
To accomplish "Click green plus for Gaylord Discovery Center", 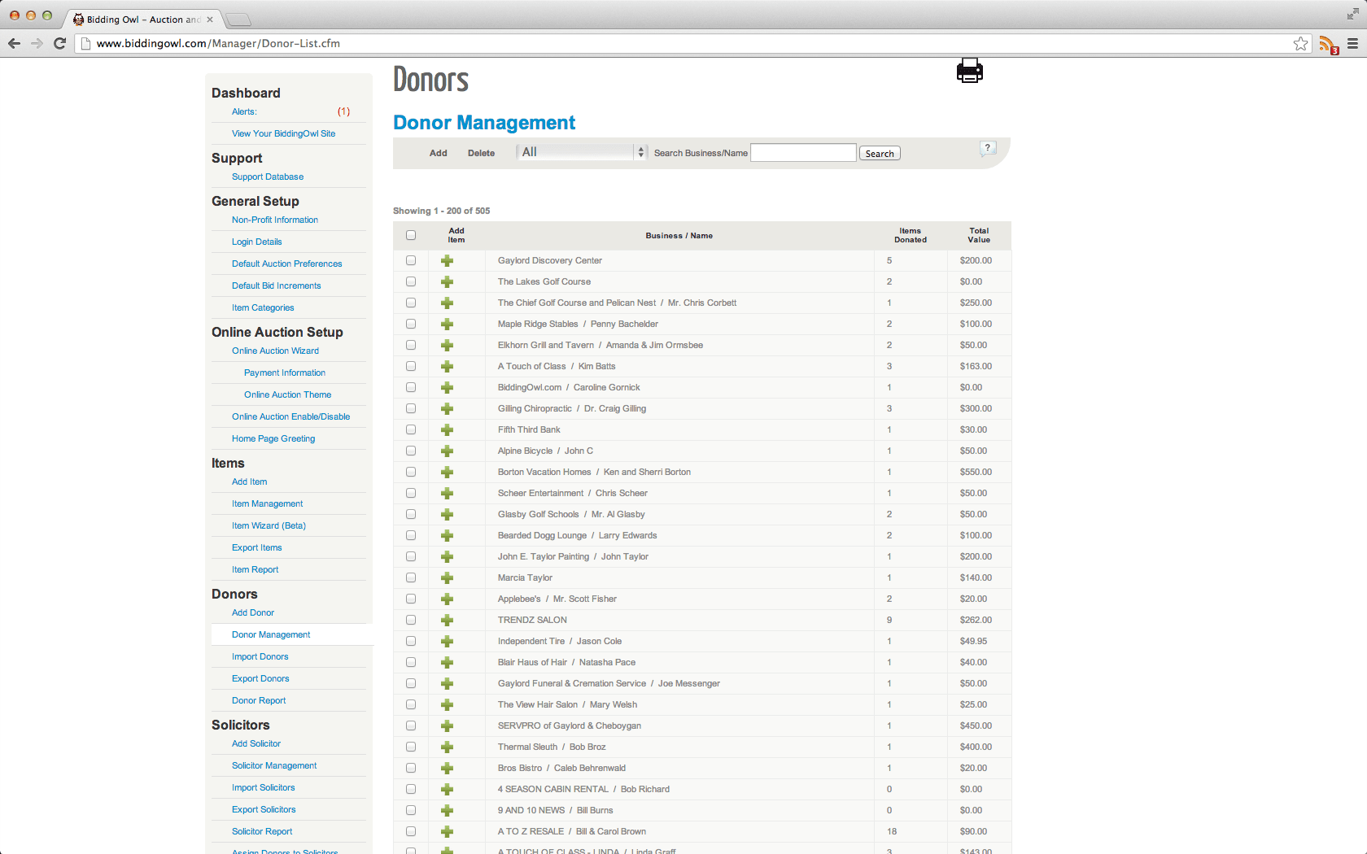I will click(447, 261).
